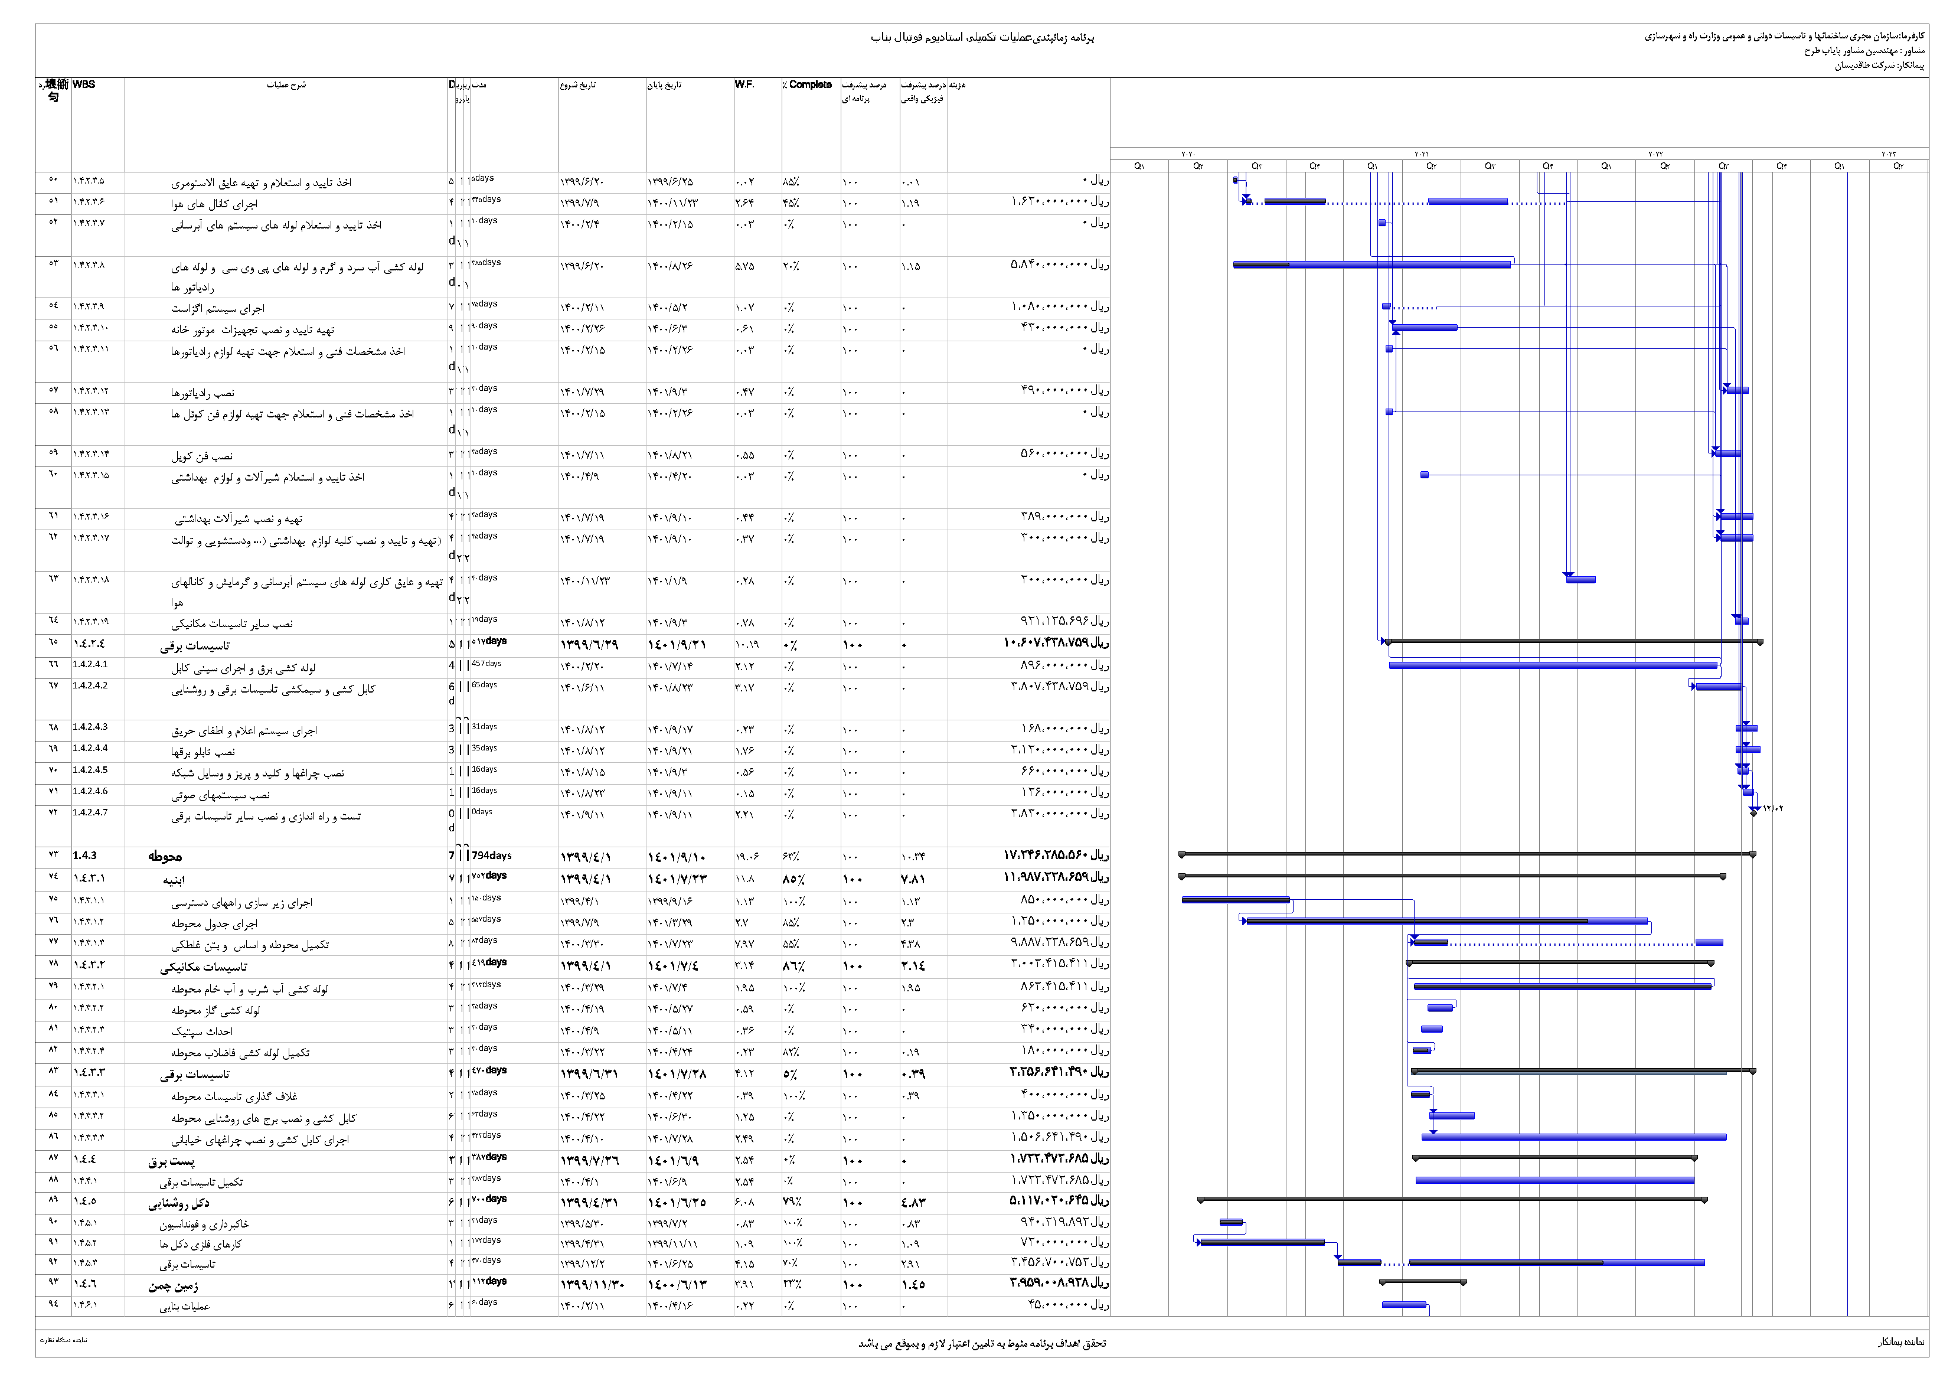Select the WBS cell 1.4.2.4.7
The height and width of the screenshot is (1381, 1953).
pyautogui.click(x=90, y=812)
